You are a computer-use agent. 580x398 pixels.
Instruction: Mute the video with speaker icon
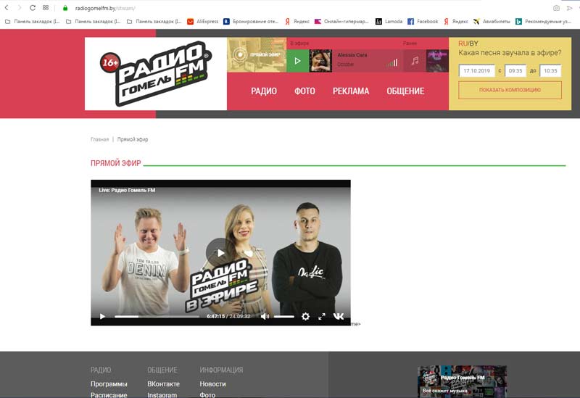(265, 316)
